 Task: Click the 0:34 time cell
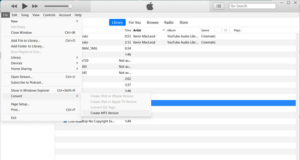point(128,49)
